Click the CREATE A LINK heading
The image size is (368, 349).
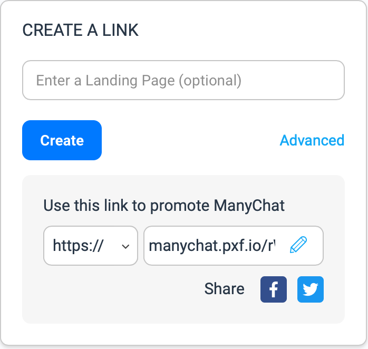coord(80,30)
